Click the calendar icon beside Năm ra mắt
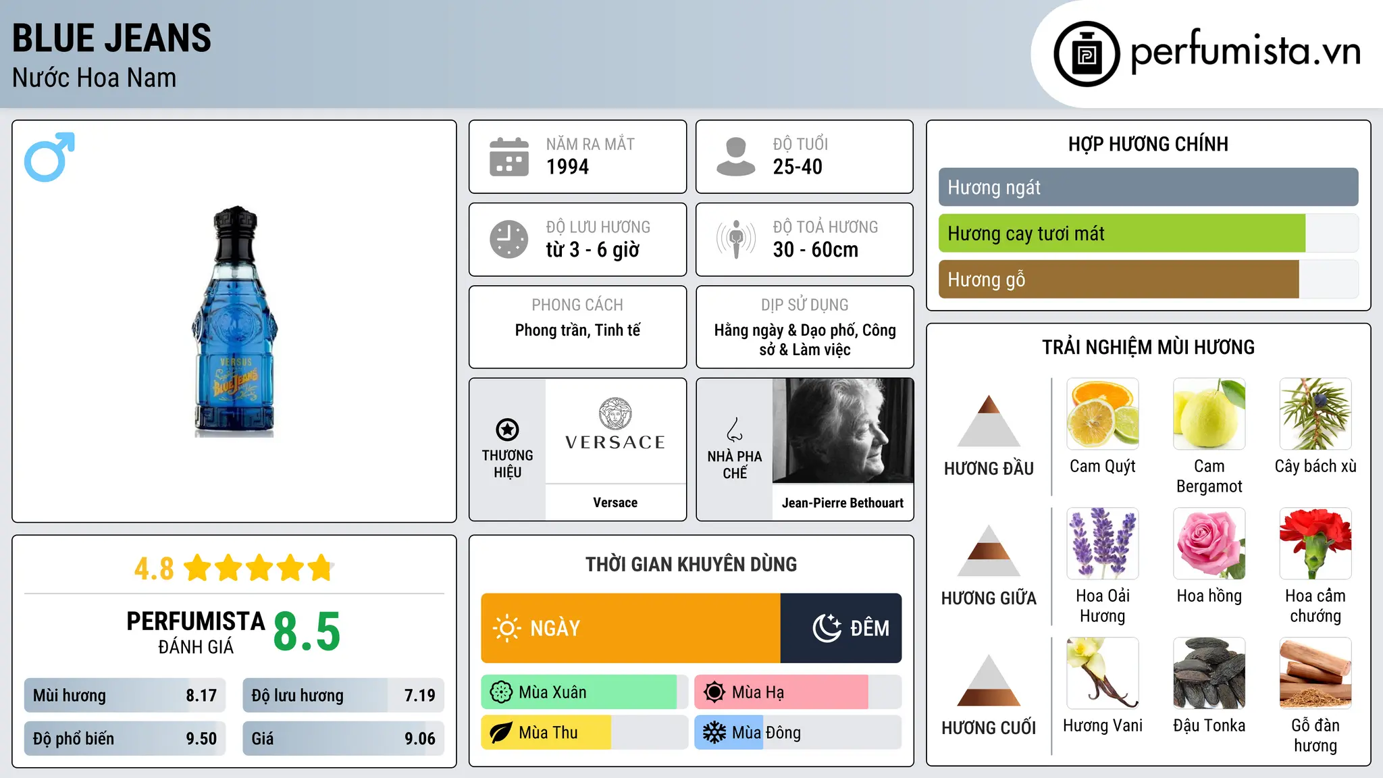1383x778 pixels. (x=509, y=157)
